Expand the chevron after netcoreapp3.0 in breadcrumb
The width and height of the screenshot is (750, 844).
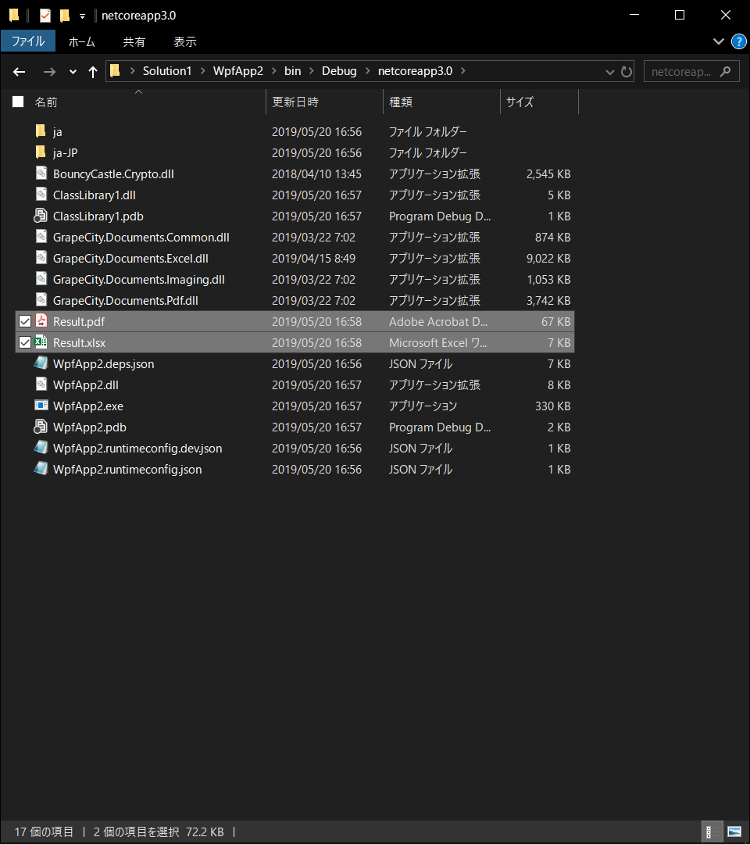(x=463, y=71)
